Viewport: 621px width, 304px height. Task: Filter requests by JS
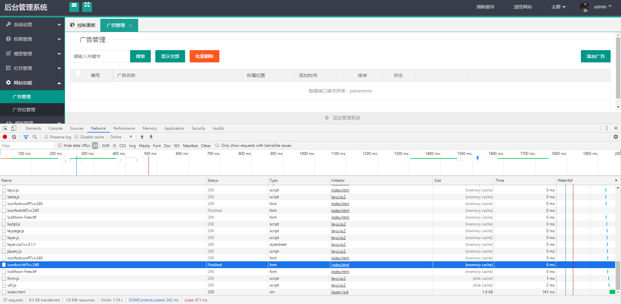click(114, 146)
